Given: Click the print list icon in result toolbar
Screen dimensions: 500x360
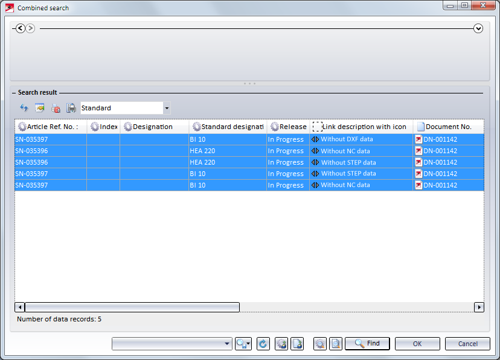Looking at the screenshot, I should 71,108.
